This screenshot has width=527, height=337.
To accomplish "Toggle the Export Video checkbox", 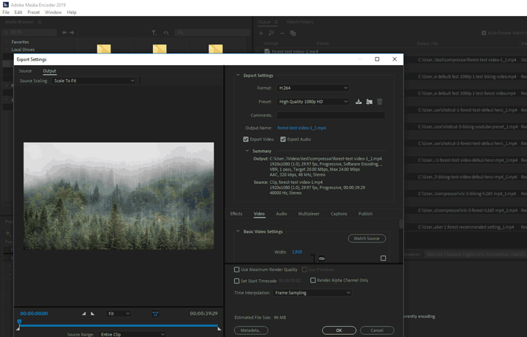I will click(246, 139).
